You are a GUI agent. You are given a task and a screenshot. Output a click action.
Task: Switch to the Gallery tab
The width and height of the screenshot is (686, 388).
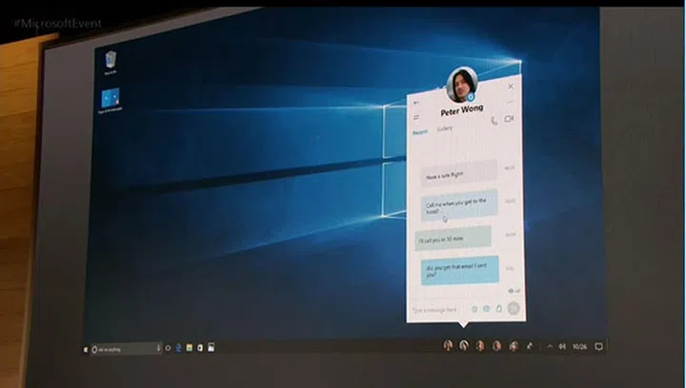click(x=445, y=129)
